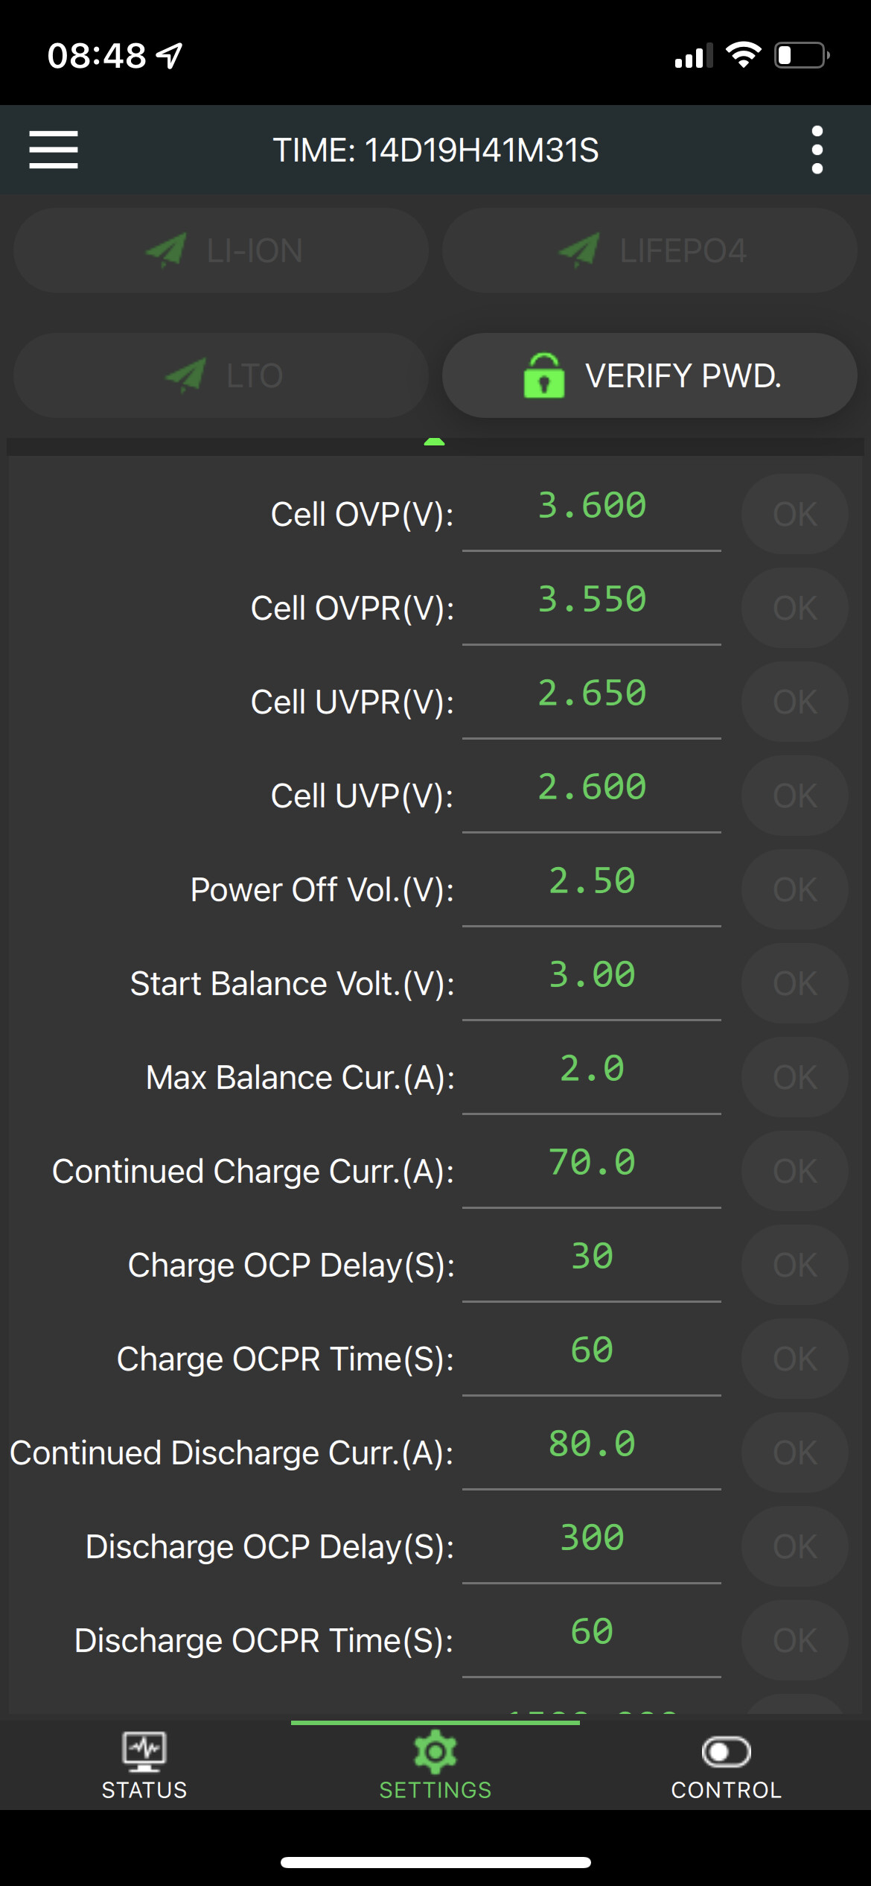The height and width of the screenshot is (1886, 871).
Task: Tap the LI-ION paper plane icon
Action: 166,250
